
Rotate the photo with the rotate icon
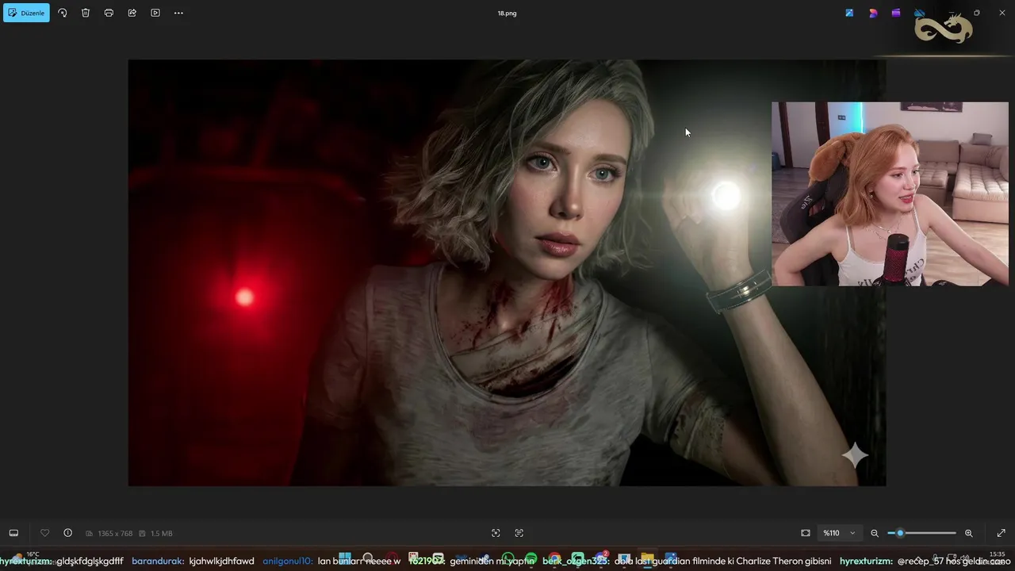pos(63,13)
